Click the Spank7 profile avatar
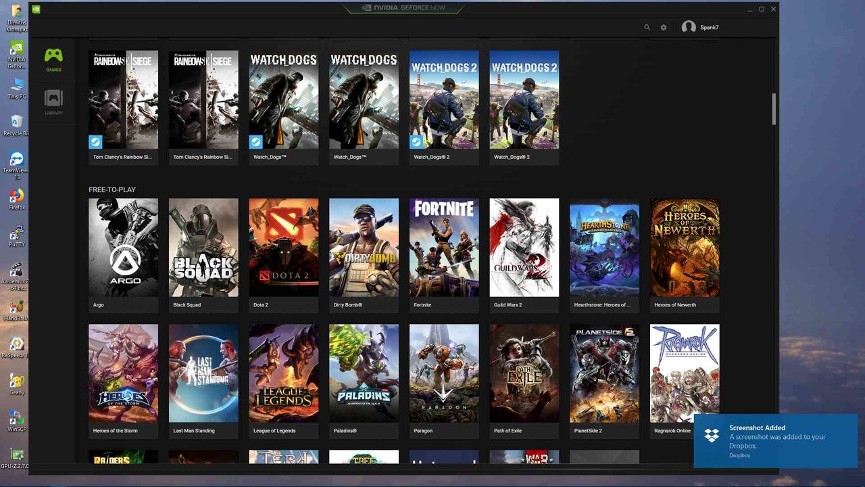Viewport: 865px width, 487px height. (689, 27)
